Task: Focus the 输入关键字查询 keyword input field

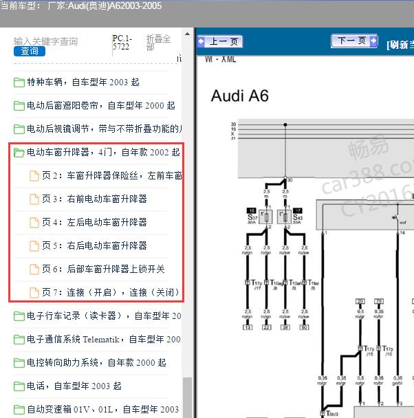Action: [45, 41]
